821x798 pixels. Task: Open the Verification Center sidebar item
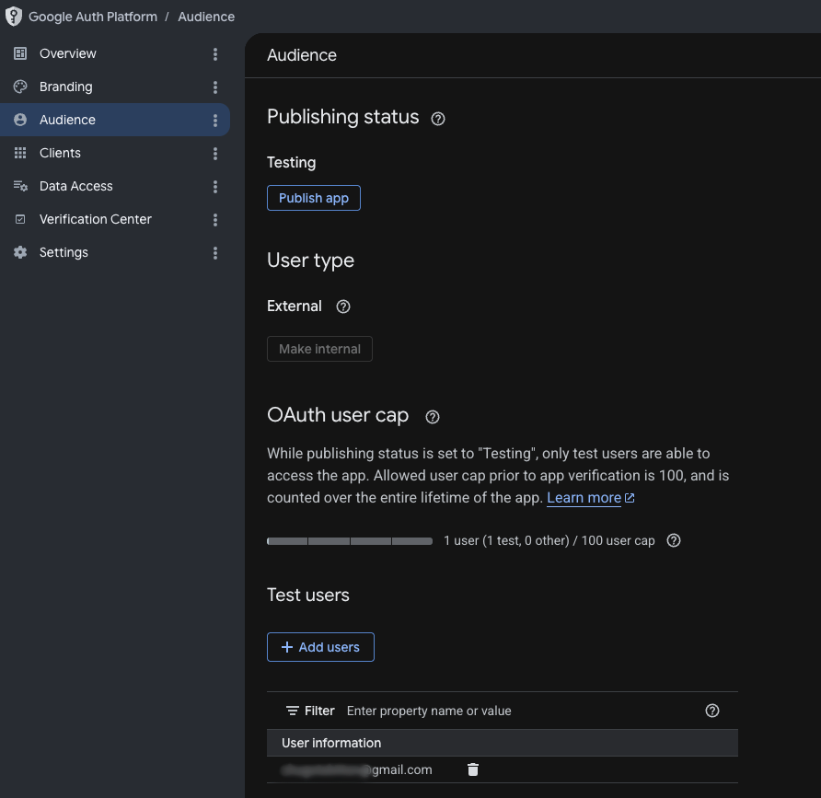pyautogui.click(x=115, y=219)
